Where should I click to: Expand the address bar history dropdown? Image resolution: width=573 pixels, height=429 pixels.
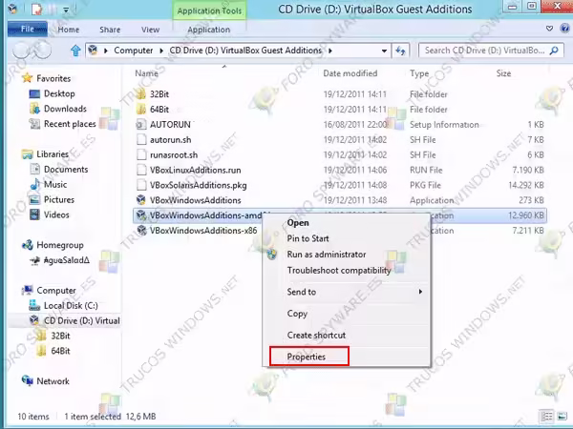click(384, 51)
